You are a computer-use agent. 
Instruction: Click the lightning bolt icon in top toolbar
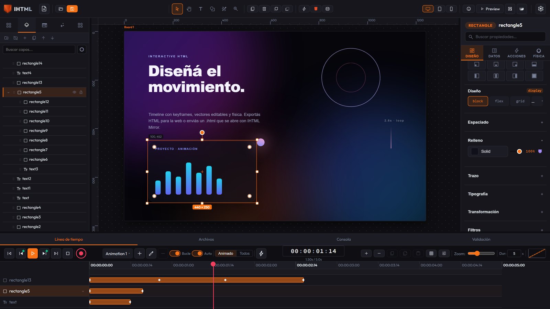click(304, 9)
